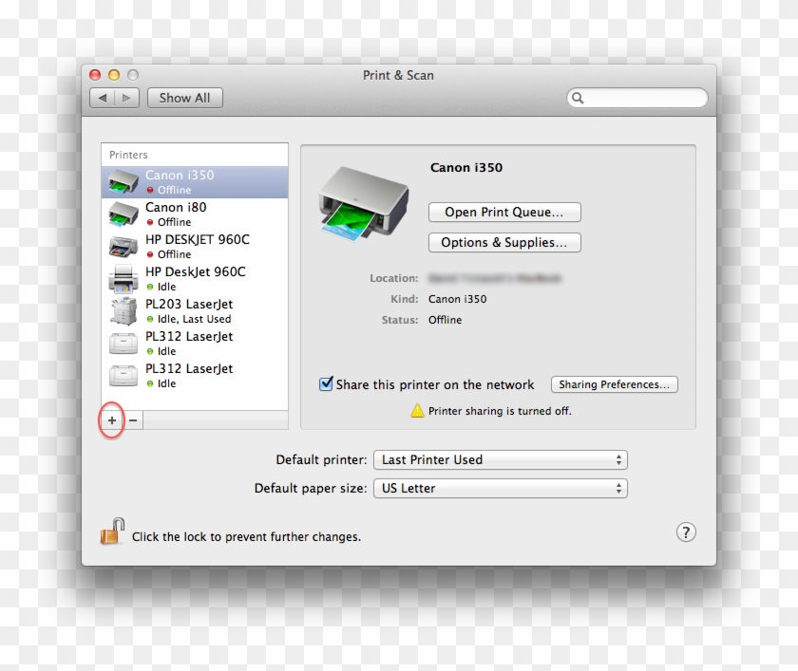This screenshot has height=671, width=798.
Task: Click the help question mark button
Action: pyautogui.click(x=686, y=531)
